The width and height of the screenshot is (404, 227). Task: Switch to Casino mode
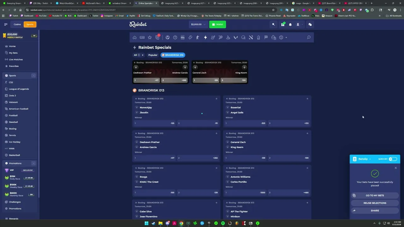pyautogui.click(x=17, y=24)
